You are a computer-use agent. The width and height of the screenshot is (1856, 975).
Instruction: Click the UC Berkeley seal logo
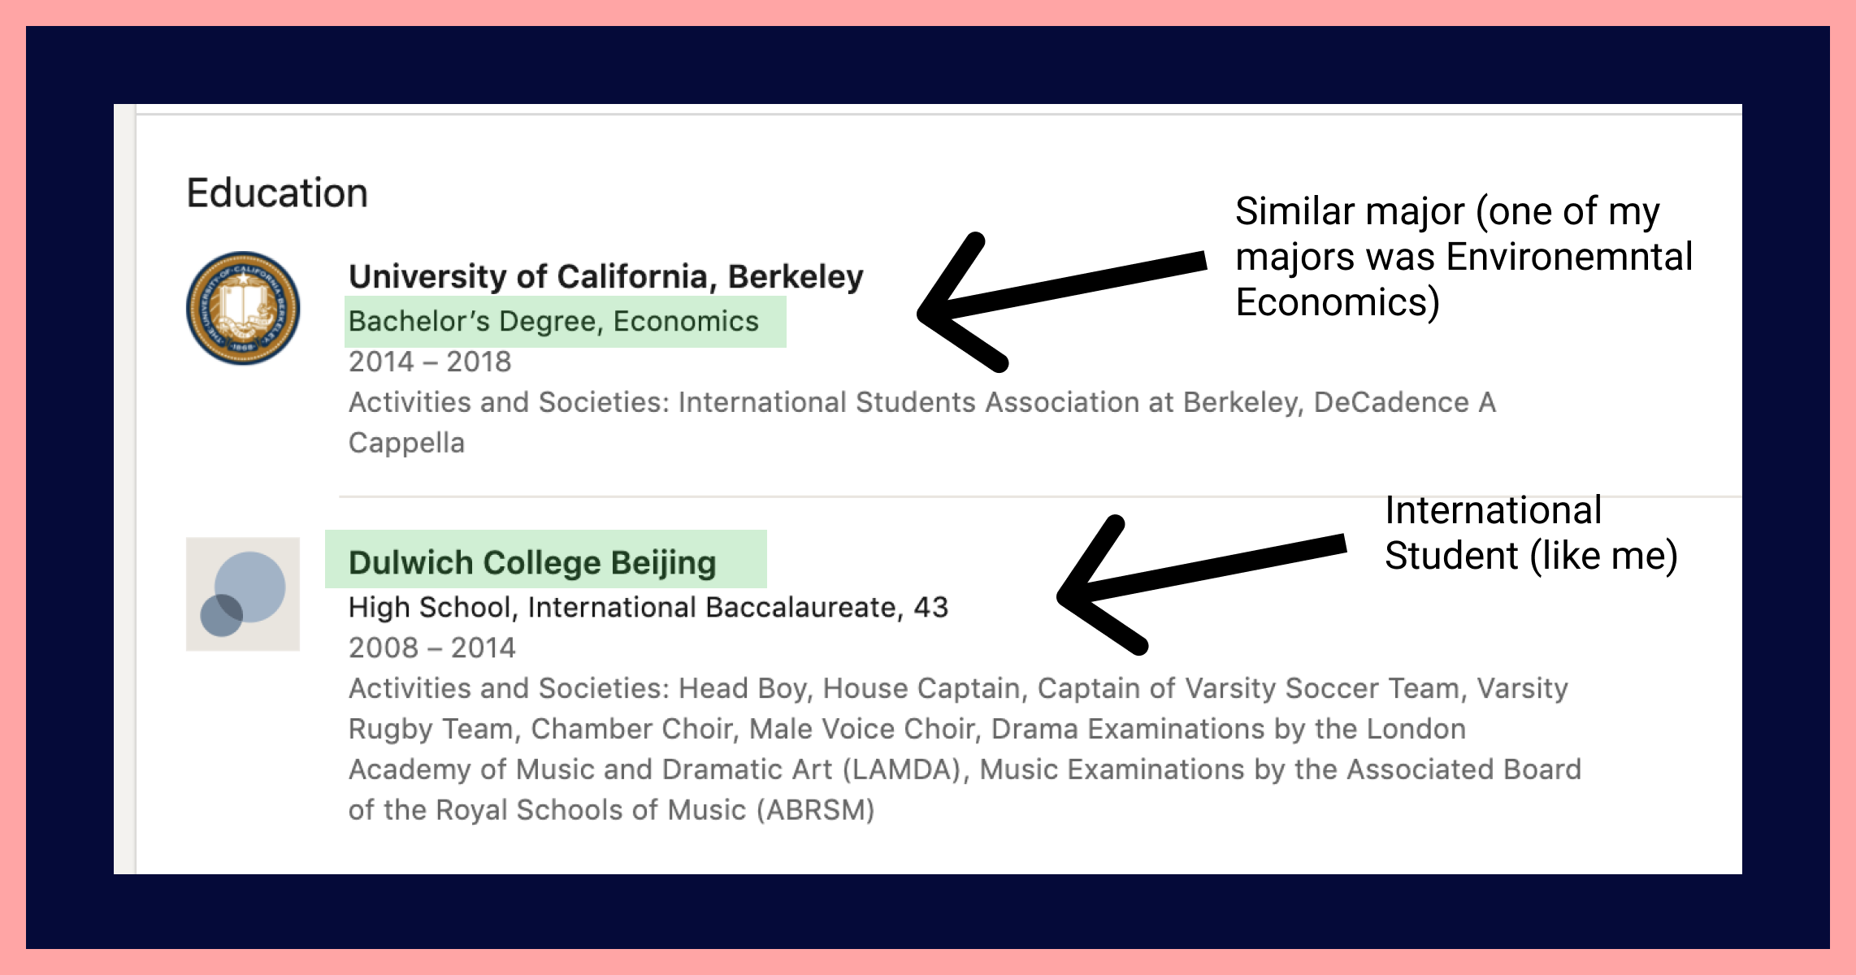click(243, 308)
